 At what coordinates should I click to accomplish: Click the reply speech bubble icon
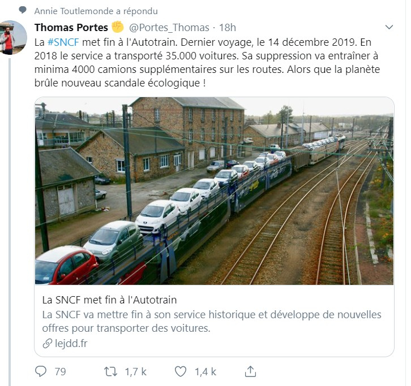[x=41, y=371]
